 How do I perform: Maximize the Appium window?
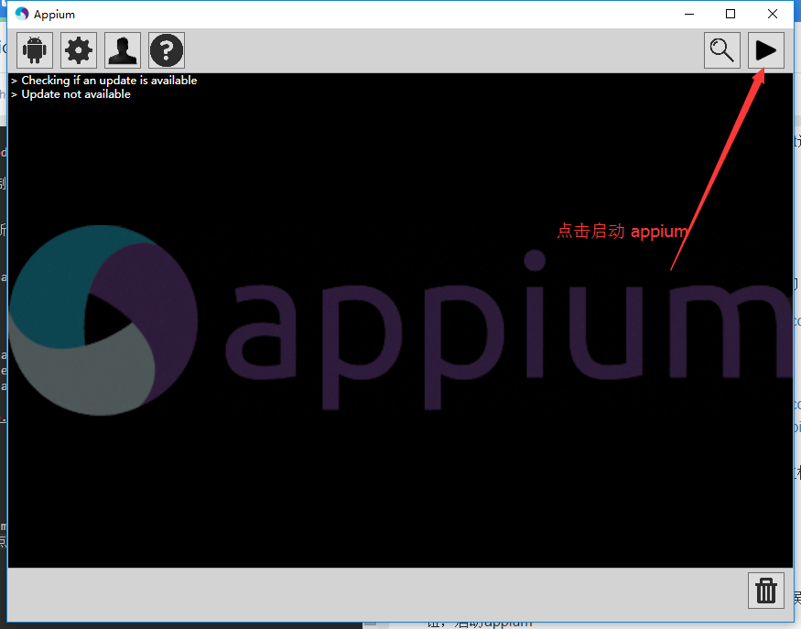pos(731,14)
